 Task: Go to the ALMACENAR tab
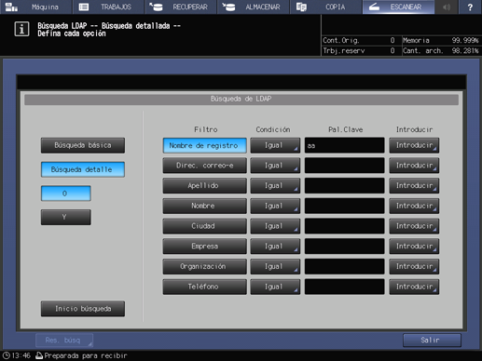point(254,7)
